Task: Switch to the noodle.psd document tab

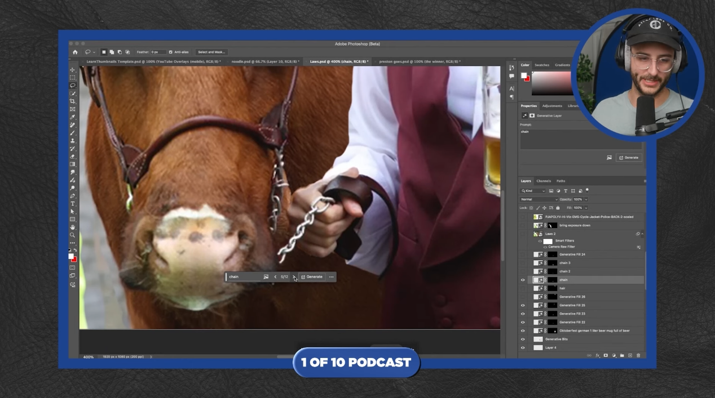Action: (262, 61)
